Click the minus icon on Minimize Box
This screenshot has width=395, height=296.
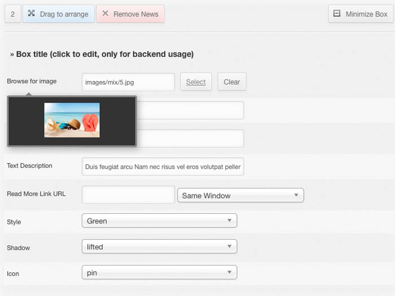337,14
